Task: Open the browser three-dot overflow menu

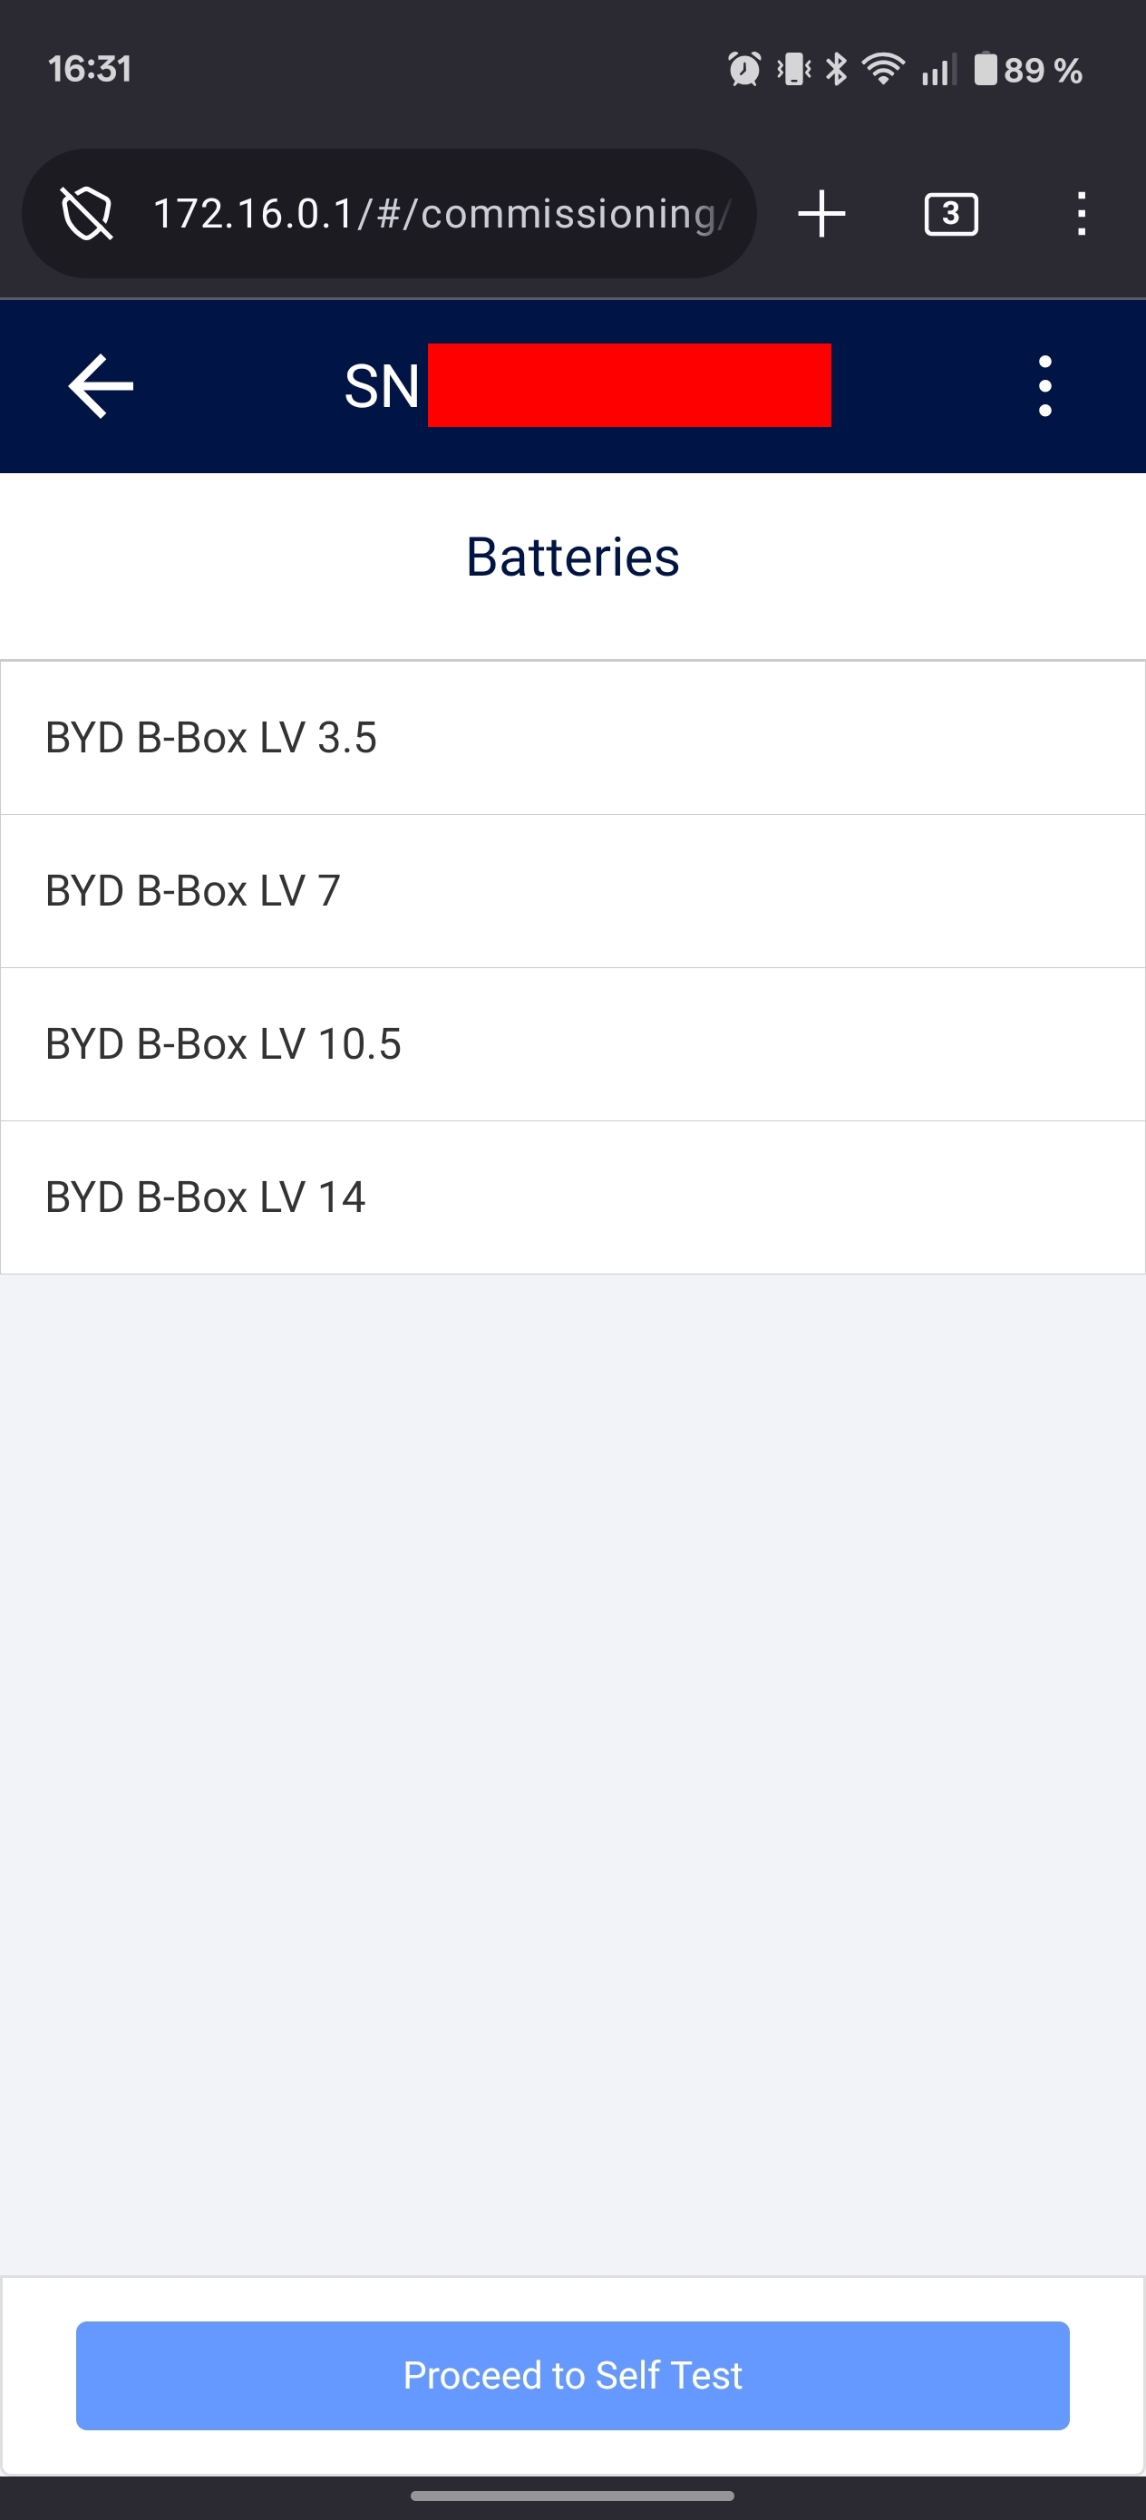Action: pos(1081,213)
